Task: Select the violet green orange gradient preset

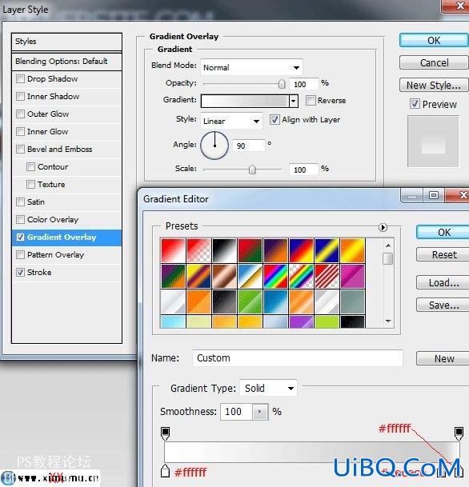Action: click(x=173, y=276)
